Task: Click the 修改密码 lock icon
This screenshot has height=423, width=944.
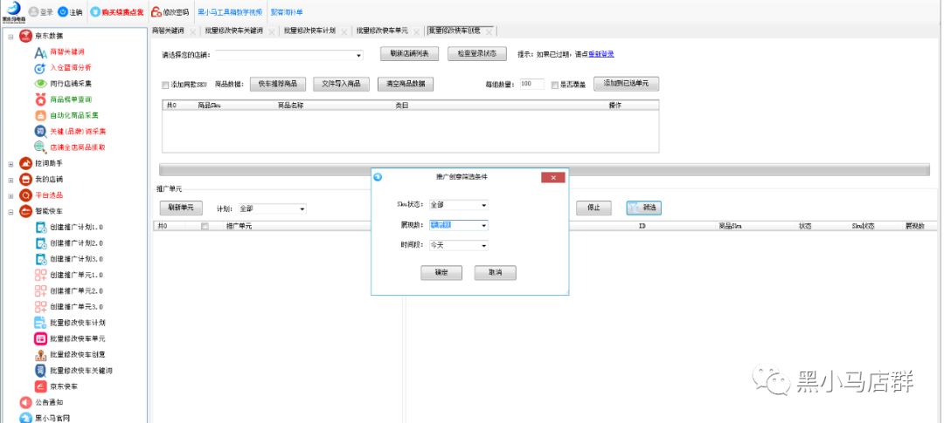Action: (156, 12)
